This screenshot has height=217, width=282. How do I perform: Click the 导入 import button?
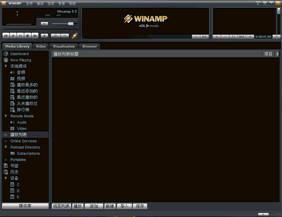click(x=124, y=206)
